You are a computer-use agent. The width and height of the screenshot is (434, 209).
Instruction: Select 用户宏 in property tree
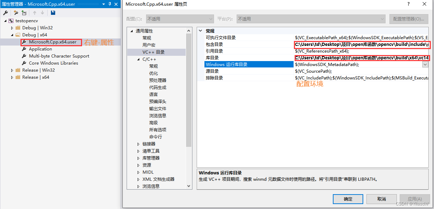click(x=149, y=45)
